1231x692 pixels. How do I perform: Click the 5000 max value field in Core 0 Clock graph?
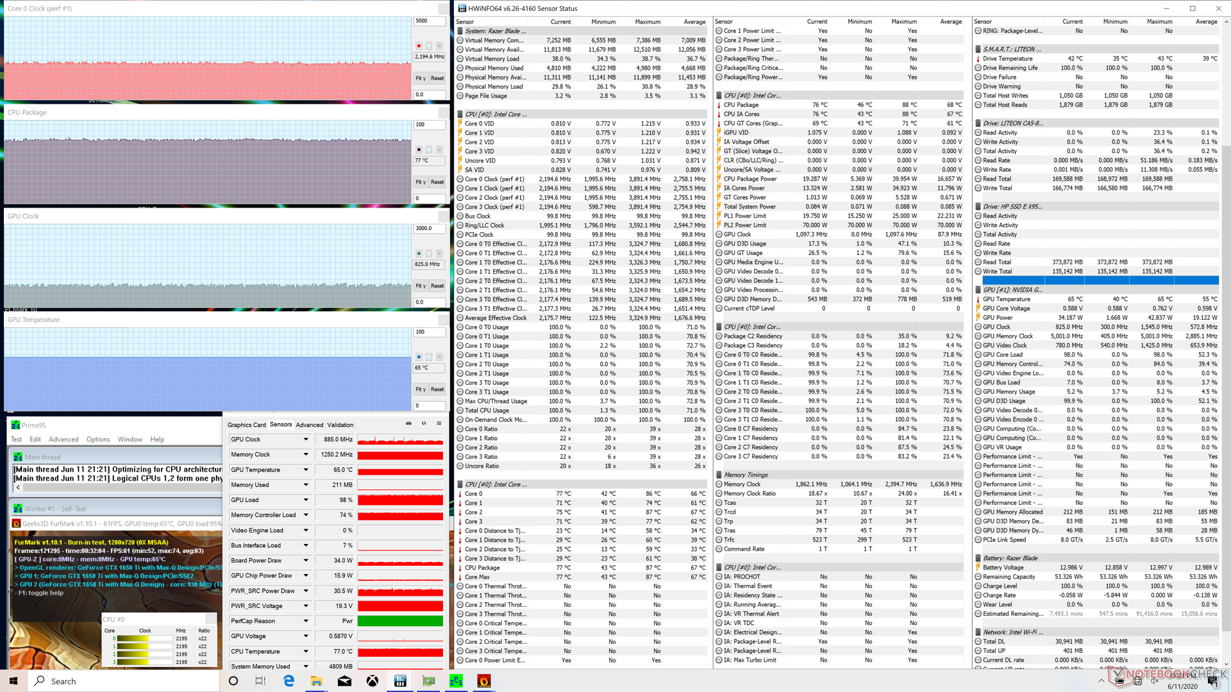[429, 21]
